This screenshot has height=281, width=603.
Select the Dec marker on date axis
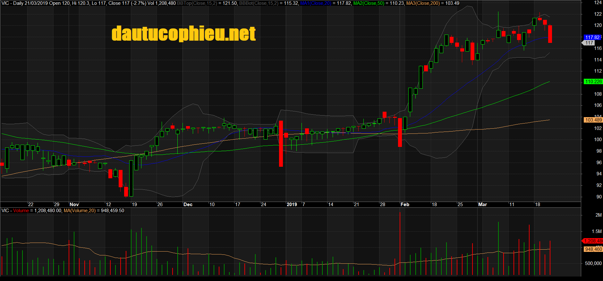(188, 205)
